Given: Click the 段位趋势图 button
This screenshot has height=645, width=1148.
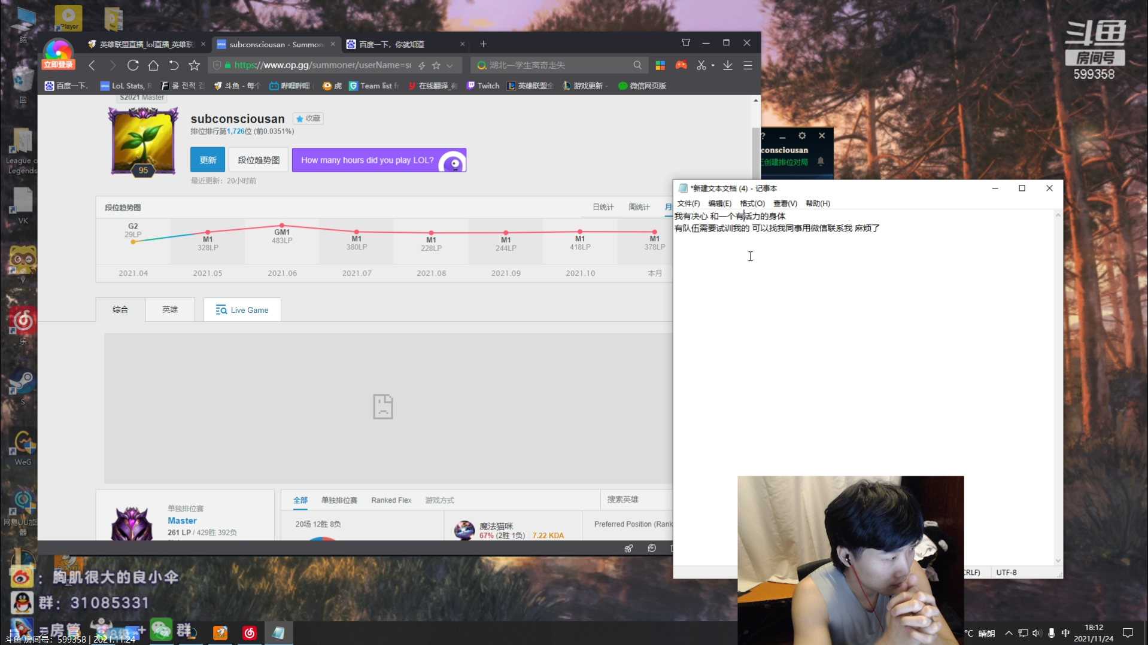Looking at the screenshot, I should pyautogui.click(x=259, y=160).
